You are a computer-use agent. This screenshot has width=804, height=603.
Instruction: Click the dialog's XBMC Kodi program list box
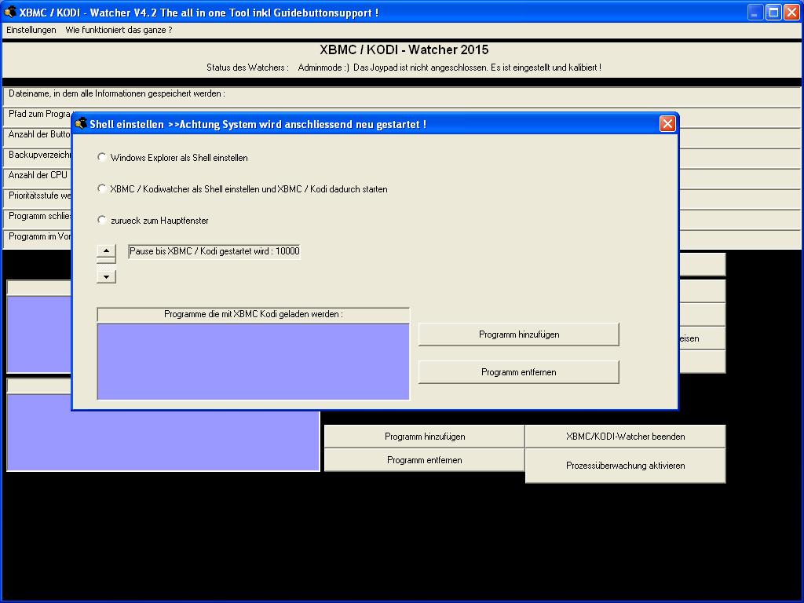click(254, 361)
